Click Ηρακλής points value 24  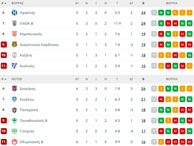[143, 13]
